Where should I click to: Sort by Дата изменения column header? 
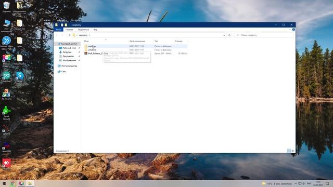(137, 41)
